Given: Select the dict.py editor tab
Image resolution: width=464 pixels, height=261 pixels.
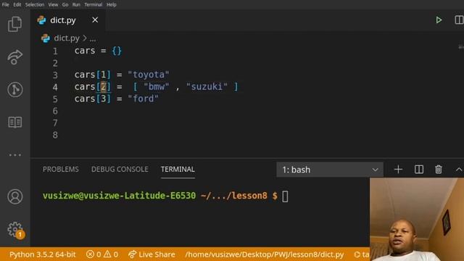Looking at the screenshot, I should (67, 20).
